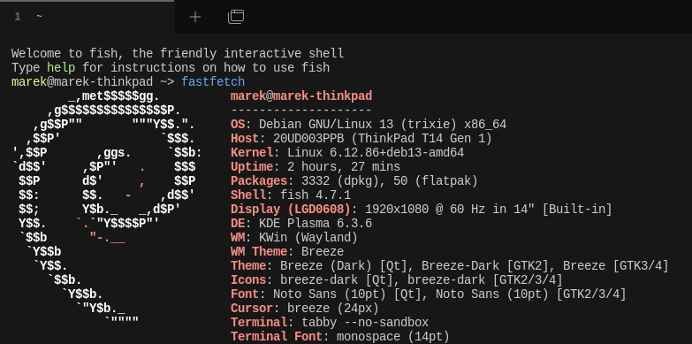Click the DE line KDE Plasma 6.3.6
This screenshot has width=692, height=344.
[x=301, y=224]
